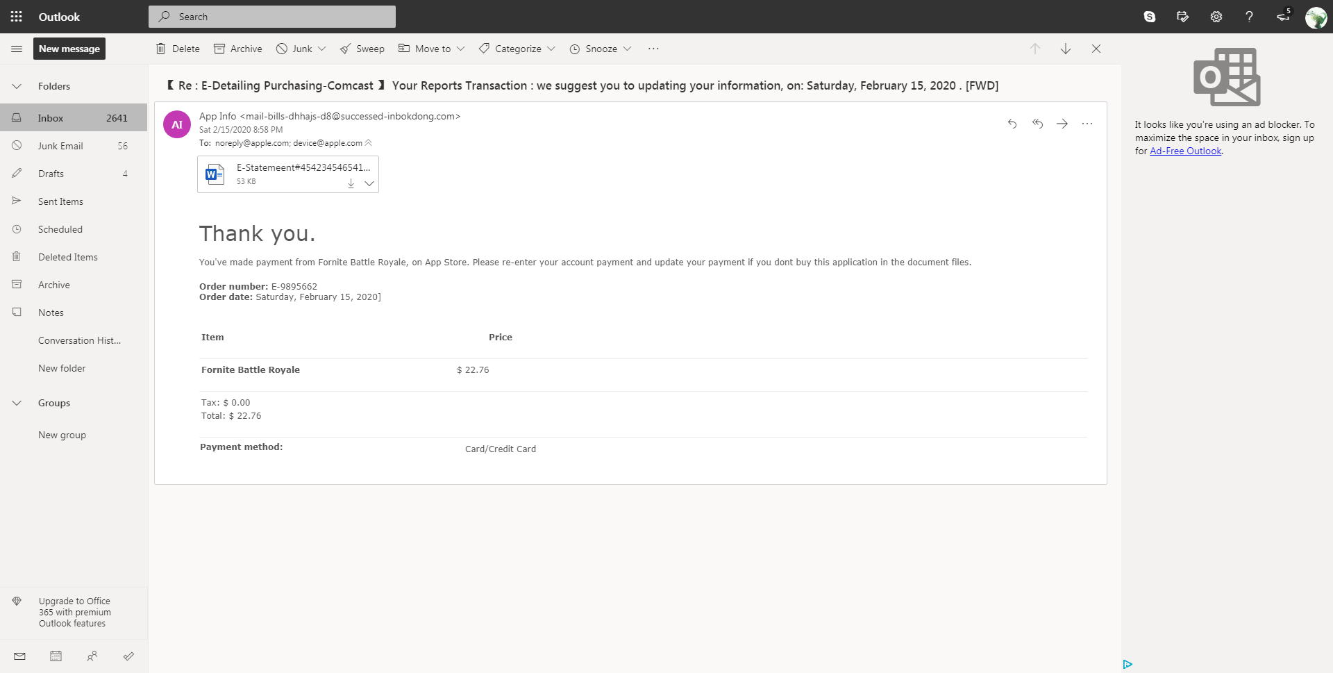Collapse the recipients list chevron
1333x673 pixels.
[369, 142]
